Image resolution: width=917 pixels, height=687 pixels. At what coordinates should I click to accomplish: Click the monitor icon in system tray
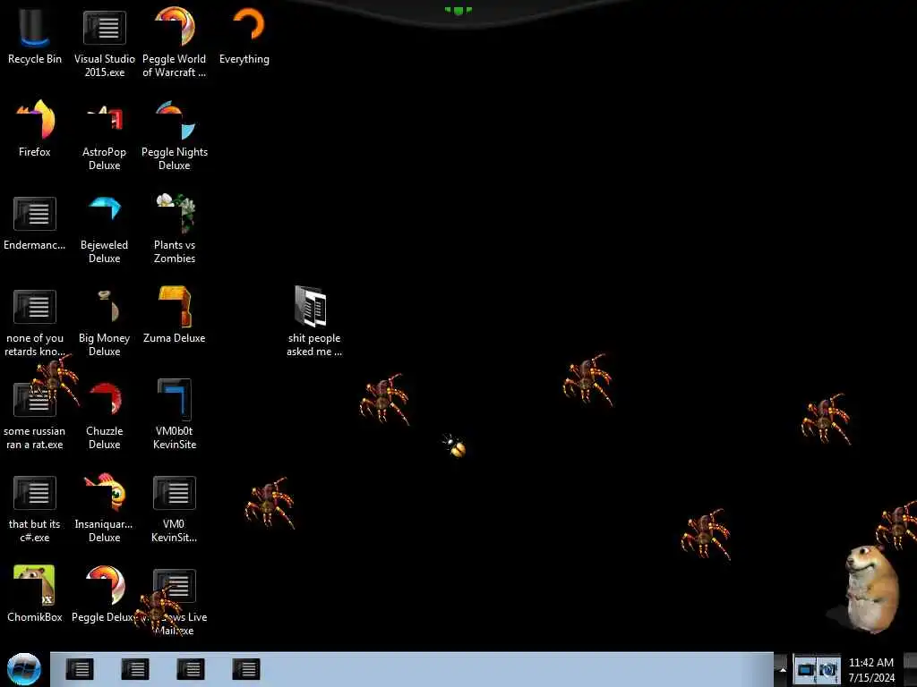[x=805, y=669]
